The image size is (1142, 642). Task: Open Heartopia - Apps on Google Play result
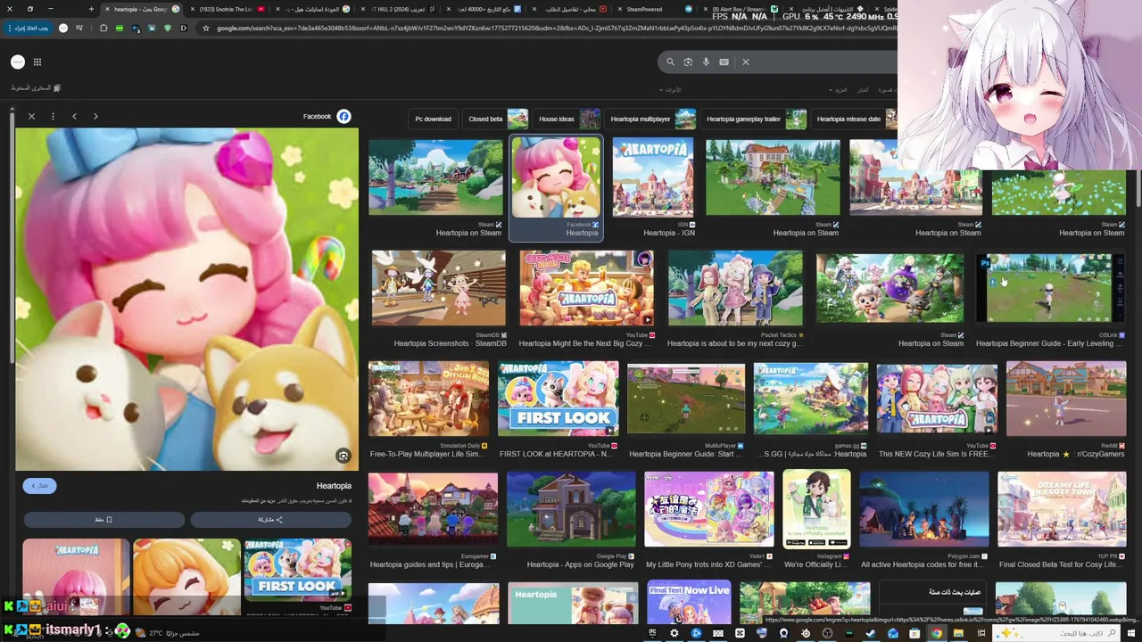tap(571, 510)
